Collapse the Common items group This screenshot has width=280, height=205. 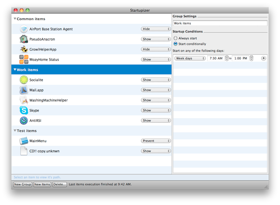pos(15,19)
